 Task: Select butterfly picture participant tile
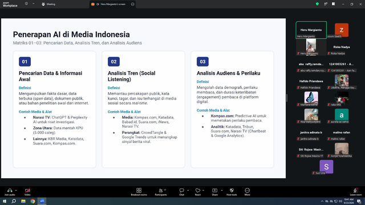click(311, 98)
